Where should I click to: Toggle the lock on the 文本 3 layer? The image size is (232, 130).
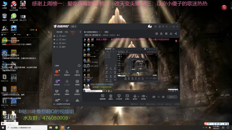tap(57, 36)
